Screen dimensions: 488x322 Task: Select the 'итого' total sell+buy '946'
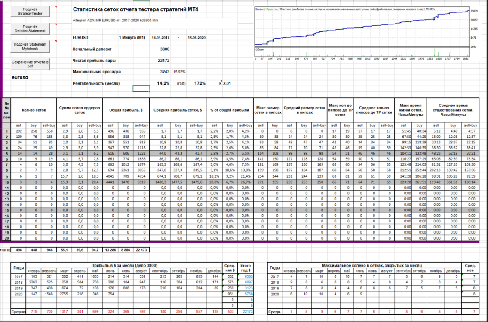point(49,250)
